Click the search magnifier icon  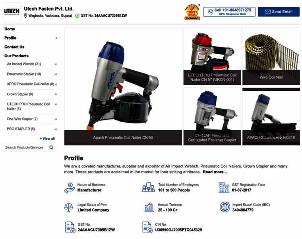click(x=51, y=147)
